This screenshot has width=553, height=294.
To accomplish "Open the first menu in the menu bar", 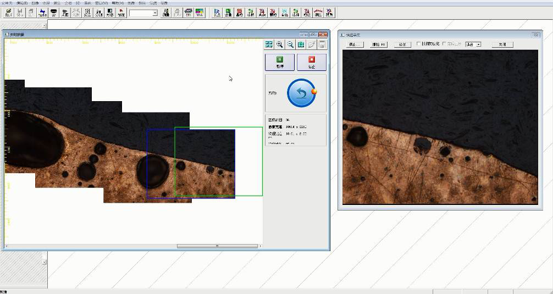I will [x=7, y=3].
